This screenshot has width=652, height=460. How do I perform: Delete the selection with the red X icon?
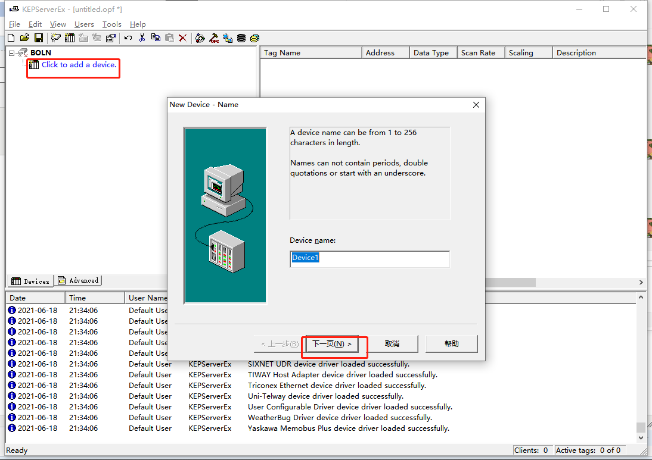[x=182, y=38]
